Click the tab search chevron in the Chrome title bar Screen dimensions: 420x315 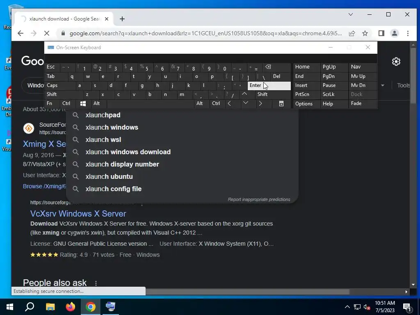point(351,14)
